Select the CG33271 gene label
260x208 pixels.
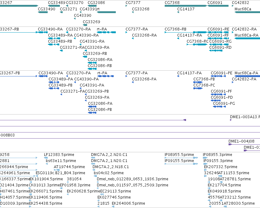tap(68, 9)
